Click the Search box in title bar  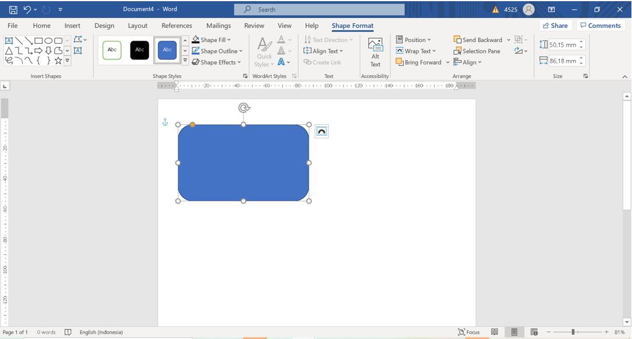coord(319,9)
